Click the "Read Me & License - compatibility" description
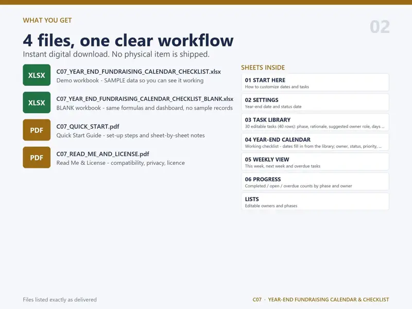This screenshot has height=309, width=412. tap(121, 163)
